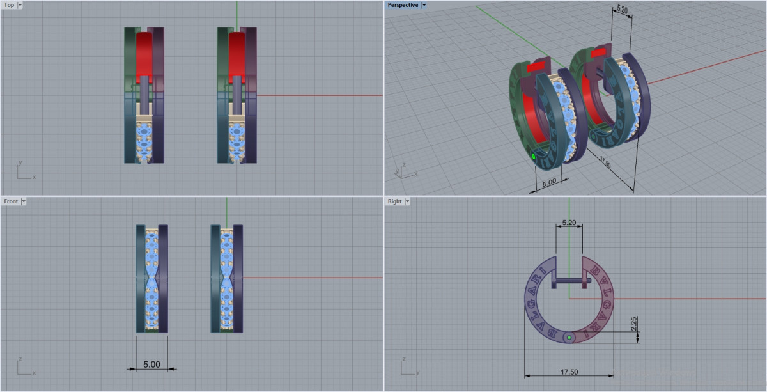This screenshot has width=767, height=392.
Task: Select the green hinge point in Right view
Action: tap(569, 337)
